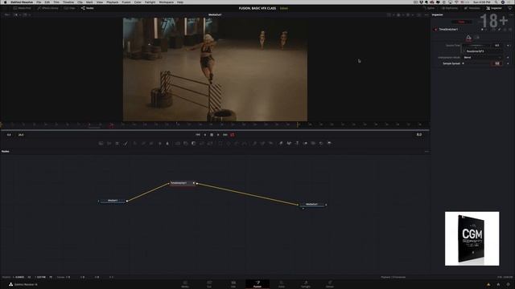Open the Settings tab in Inspector
This screenshot has width=515, height=289.
pos(477,38)
